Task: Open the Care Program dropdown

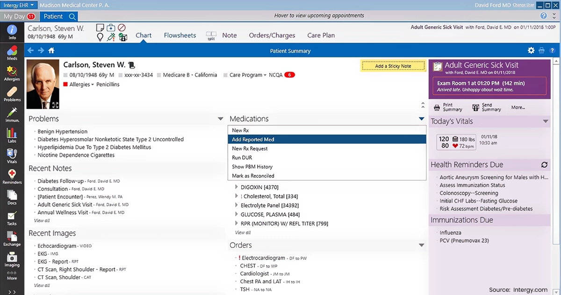Action: 248,75
